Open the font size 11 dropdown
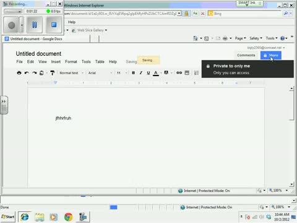The width and height of the screenshot is (297, 223). 122,73
